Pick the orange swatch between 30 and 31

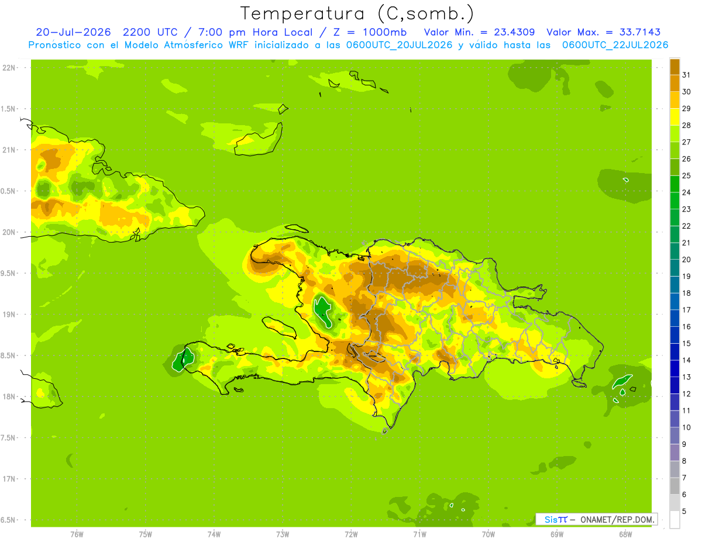pos(675,83)
